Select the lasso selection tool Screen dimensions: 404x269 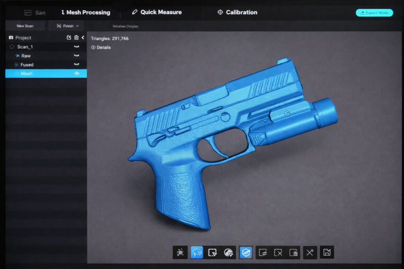pos(196,252)
